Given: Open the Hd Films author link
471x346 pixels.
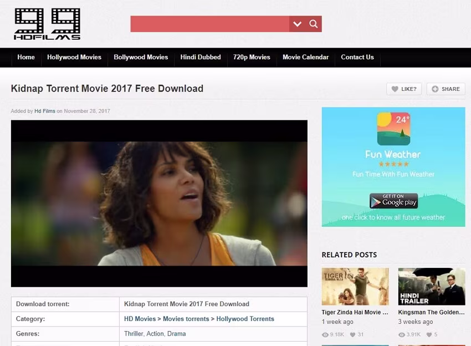Looking at the screenshot, I should (45, 111).
